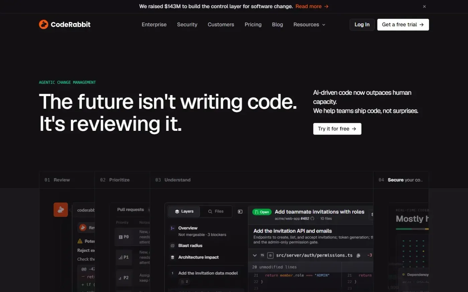The height and width of the screenshot is (292, 468).
Task: Click the orange rabbit avatar tile
Action: coord(61,210)
